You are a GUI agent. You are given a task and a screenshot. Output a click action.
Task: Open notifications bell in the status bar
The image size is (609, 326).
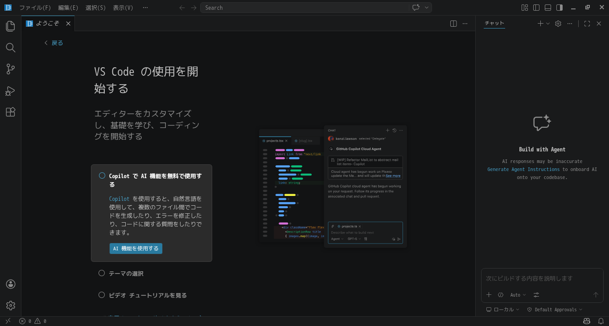[x=601, y=321]
